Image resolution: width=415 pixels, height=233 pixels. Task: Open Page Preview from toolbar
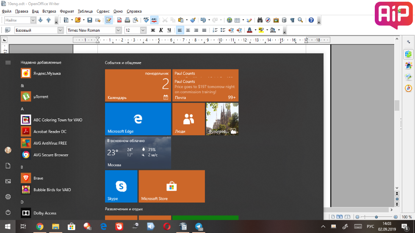pos(136,20)
